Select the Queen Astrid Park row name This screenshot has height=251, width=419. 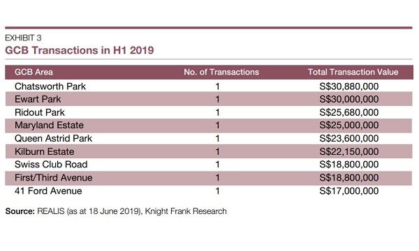point(53,138)
